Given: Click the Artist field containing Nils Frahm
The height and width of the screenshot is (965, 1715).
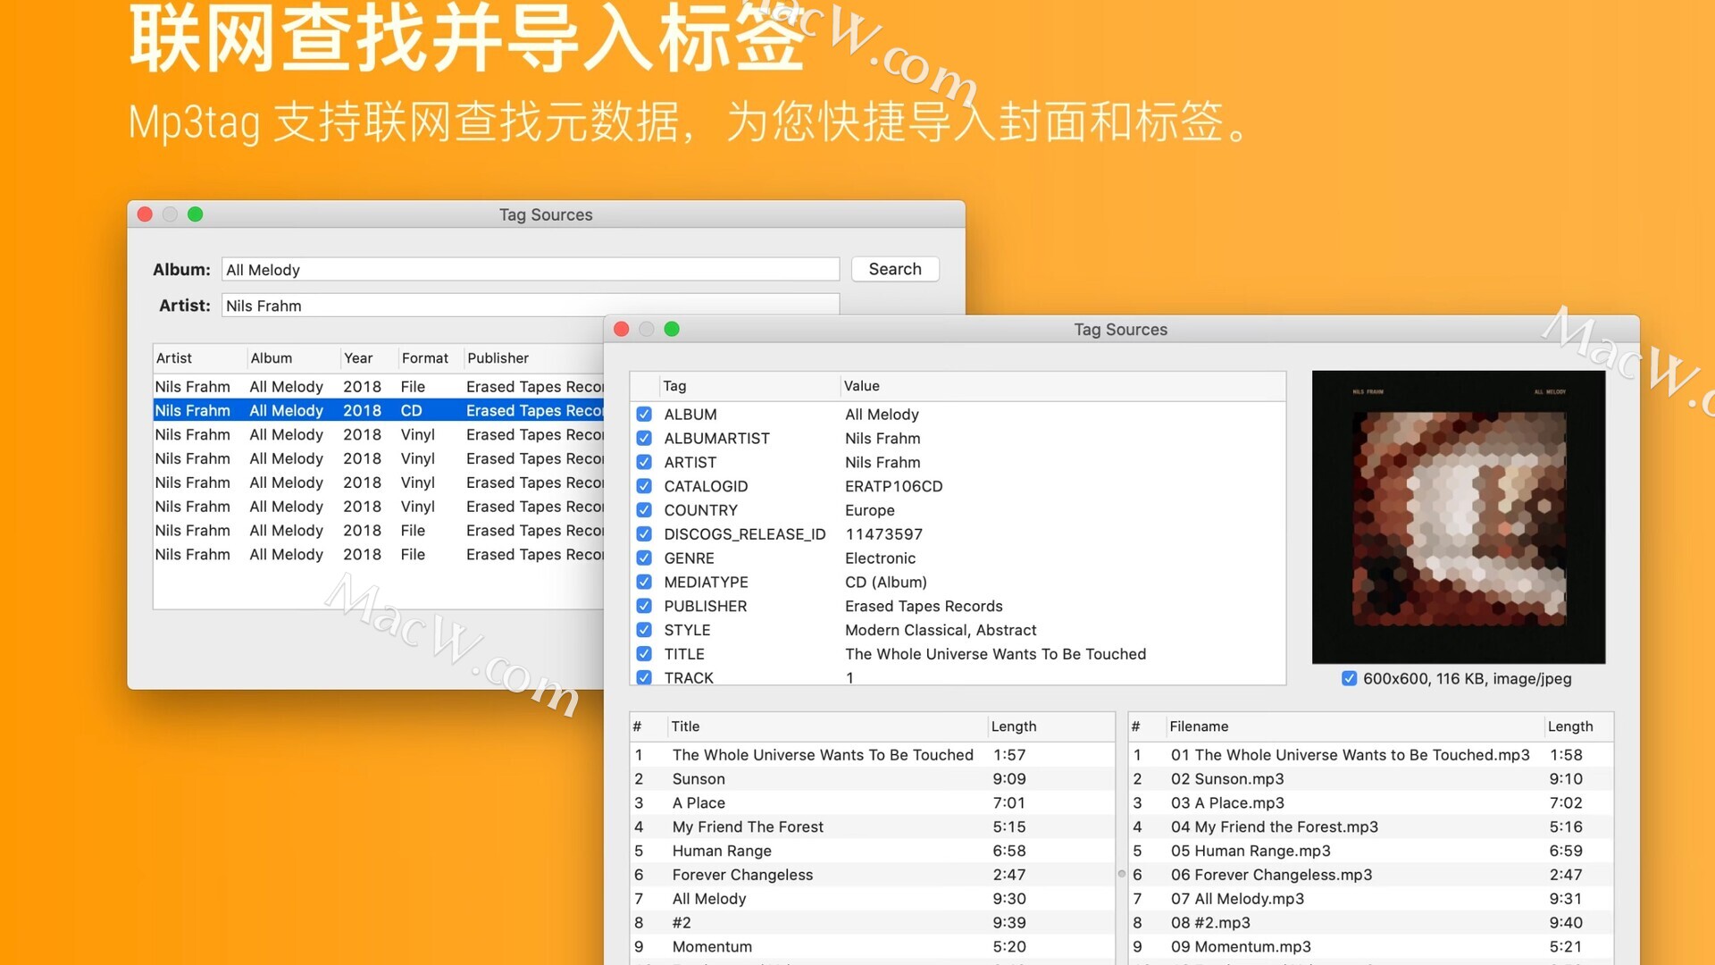Looking at the screenshot, I should pyautogui.click(x=531, y=306).
